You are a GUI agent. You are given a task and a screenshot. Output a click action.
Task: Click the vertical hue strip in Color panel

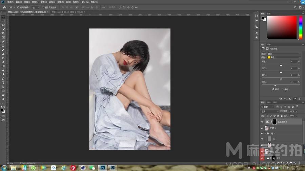point(301,27)
